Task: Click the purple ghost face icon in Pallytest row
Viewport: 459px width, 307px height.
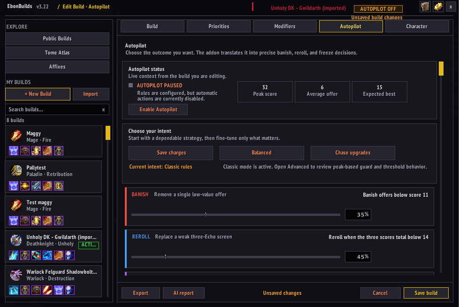Action: tap(14, 186)
